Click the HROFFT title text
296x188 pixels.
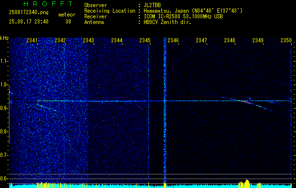pos(48,4)
